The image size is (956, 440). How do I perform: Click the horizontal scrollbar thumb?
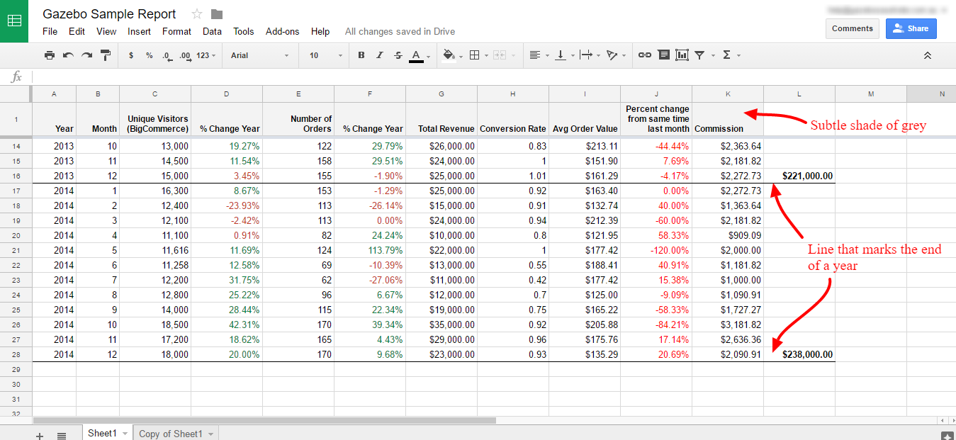[x=264, y=420]
